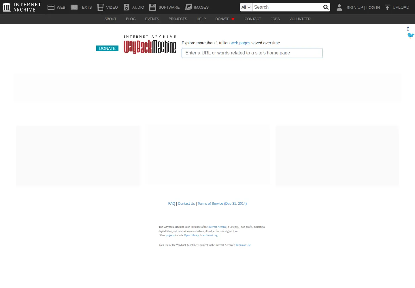Click the LOG IN link
Viewport: 415px width, 288px height.
(x=373, y=7)
